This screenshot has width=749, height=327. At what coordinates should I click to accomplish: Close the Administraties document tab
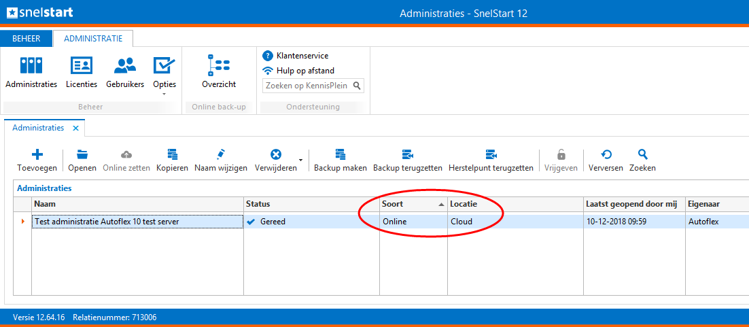pyautogui.click(x=76, y=128)
